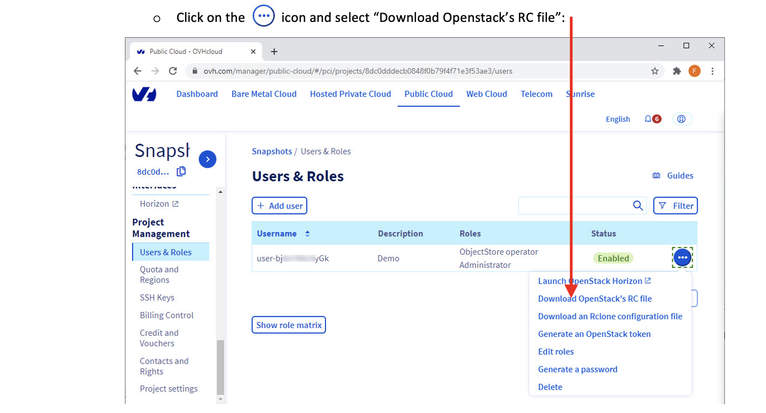
Task: Copy the project ID with the copy icon
Action: click(181, 171)
